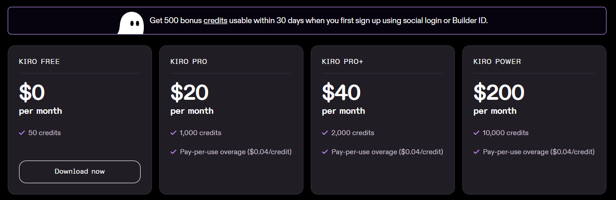
Task: Click the checkmark beside 50 credits
Action: point(22,133)
